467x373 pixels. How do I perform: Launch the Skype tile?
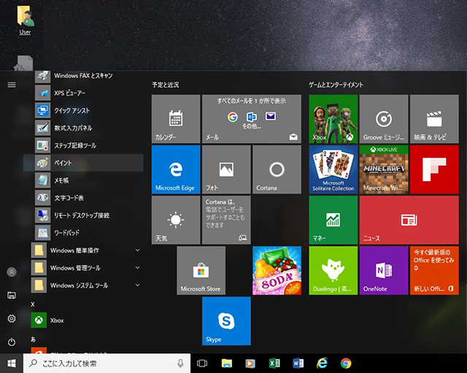[226, 320]
